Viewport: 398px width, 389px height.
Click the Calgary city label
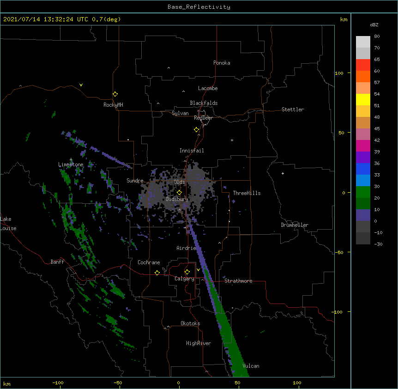coord(185,279)
